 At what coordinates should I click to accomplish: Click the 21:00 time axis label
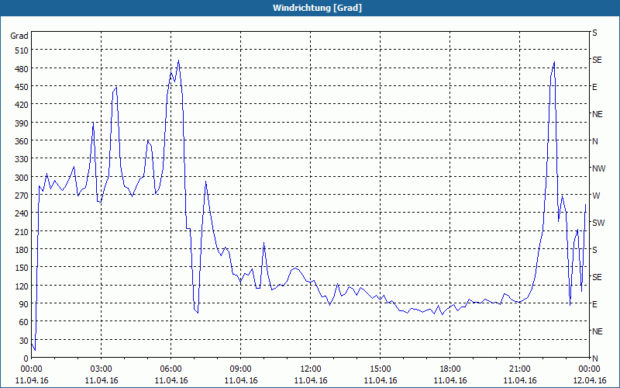tap(519, 369)
